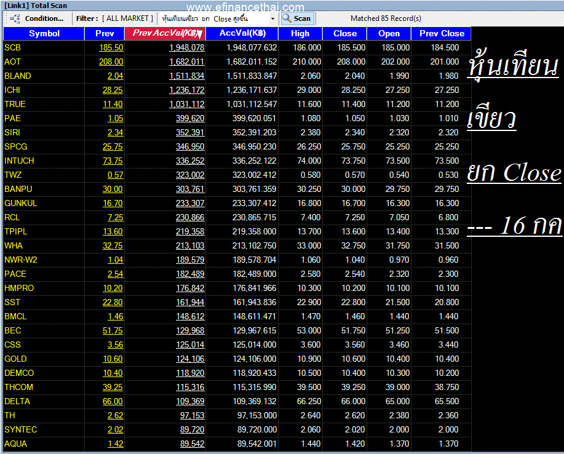Click the Matched 85 Record(s) status text

click(386, 18)
